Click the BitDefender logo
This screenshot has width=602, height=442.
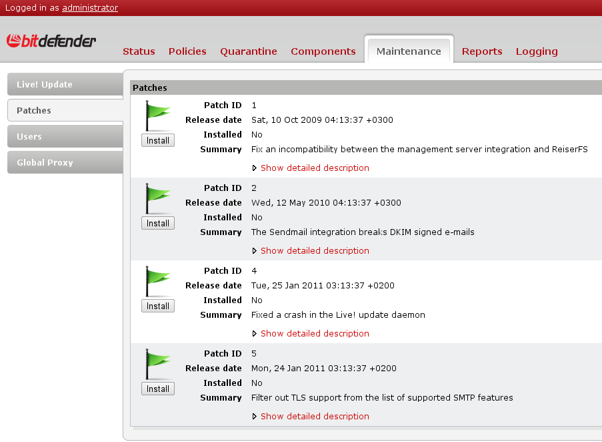tap(51, 41)
